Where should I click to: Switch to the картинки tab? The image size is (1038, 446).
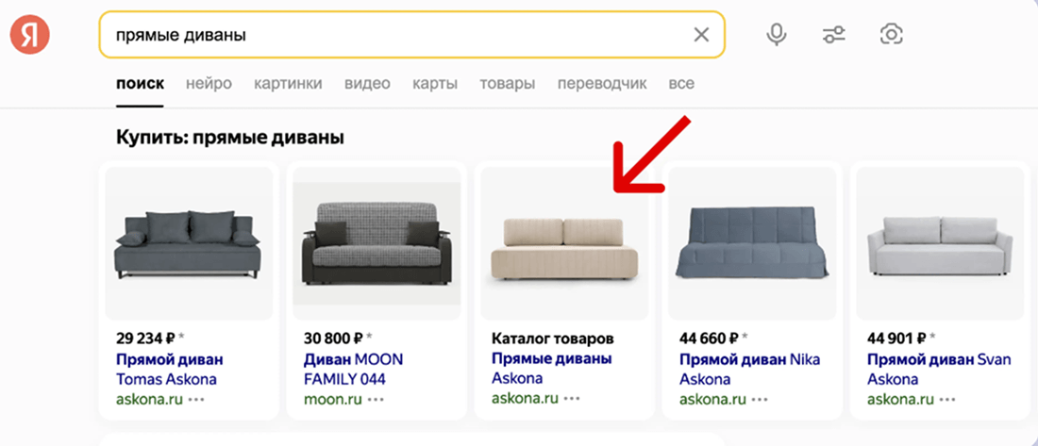tap(288, 83)
